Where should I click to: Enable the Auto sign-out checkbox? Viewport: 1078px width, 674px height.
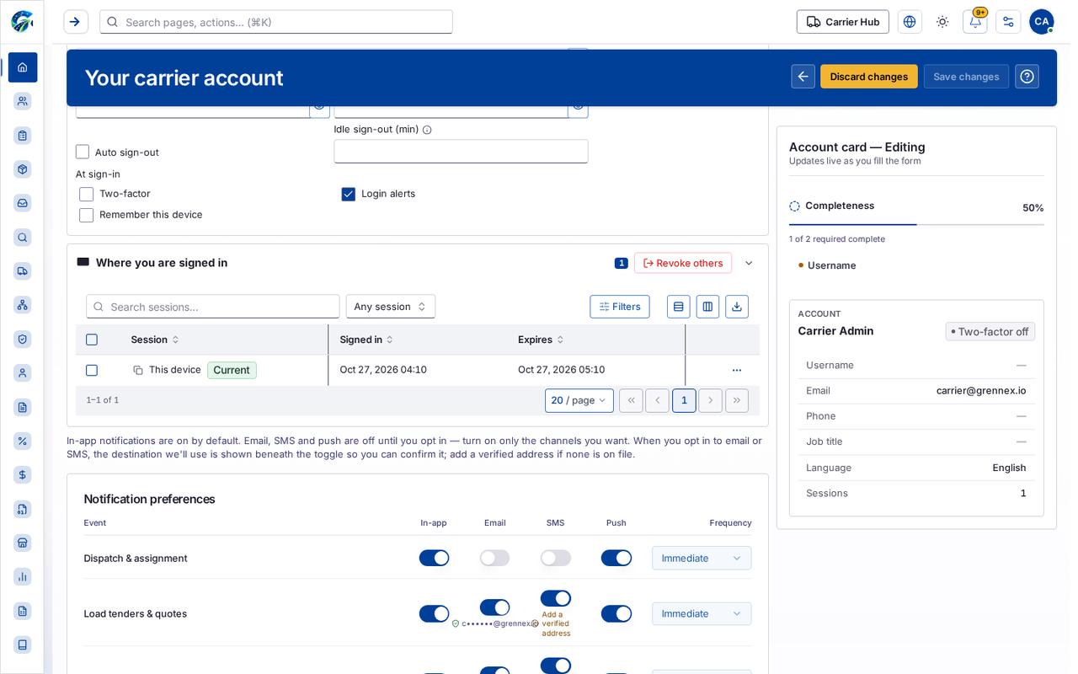pos(83,152)
